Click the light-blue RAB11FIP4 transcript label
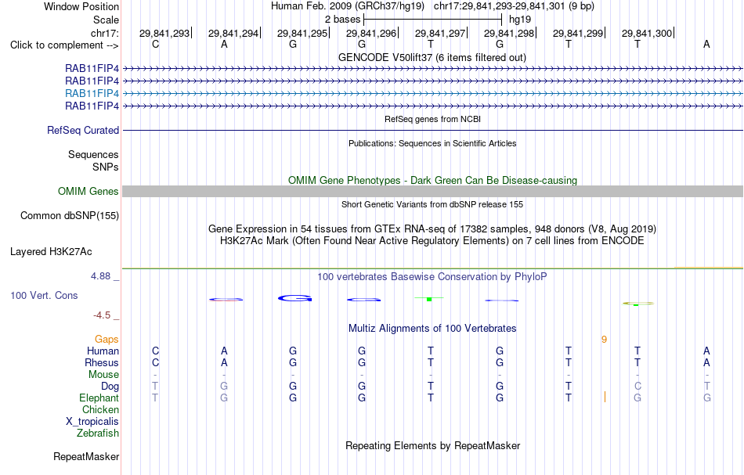Image resolution: width=744 pixels, height=475 pixels. pos(92,93)
